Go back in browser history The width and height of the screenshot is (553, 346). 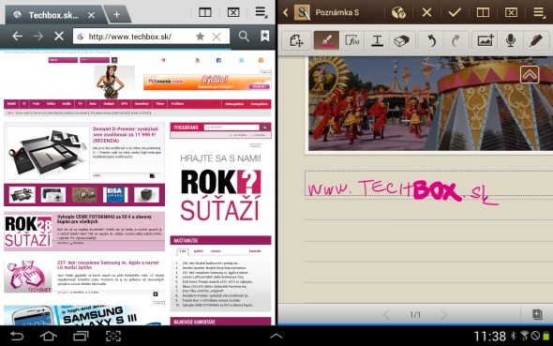(17, 36)
